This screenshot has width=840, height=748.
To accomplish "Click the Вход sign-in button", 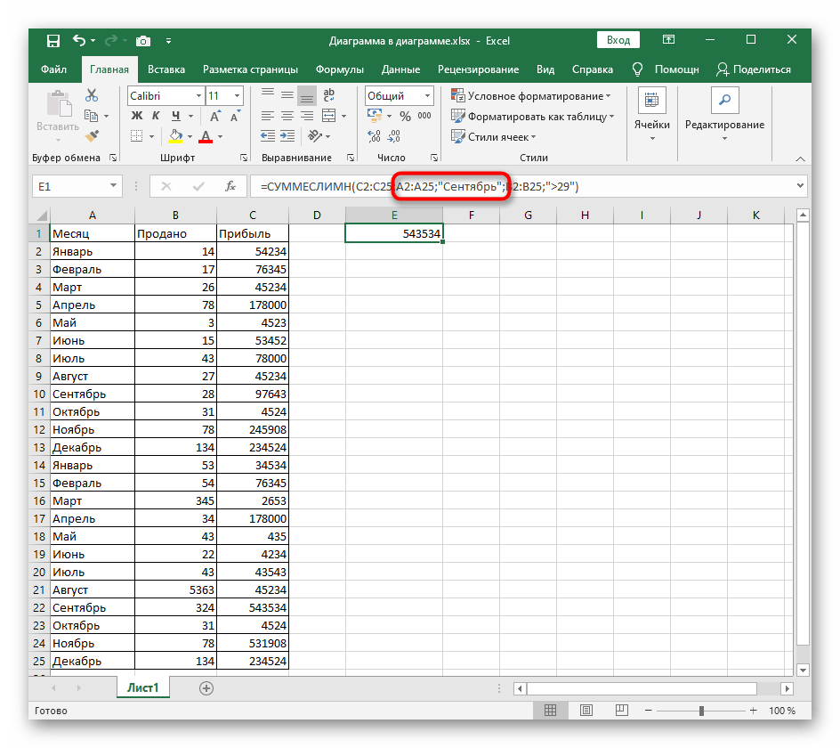I will coord(618,40).
